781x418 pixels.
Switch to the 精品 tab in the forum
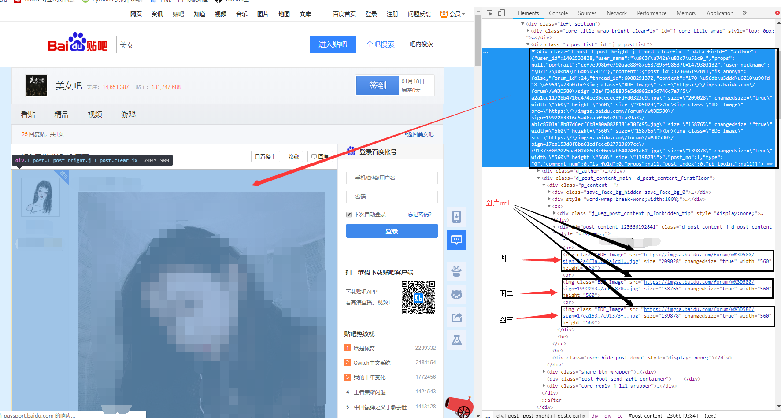61,114
